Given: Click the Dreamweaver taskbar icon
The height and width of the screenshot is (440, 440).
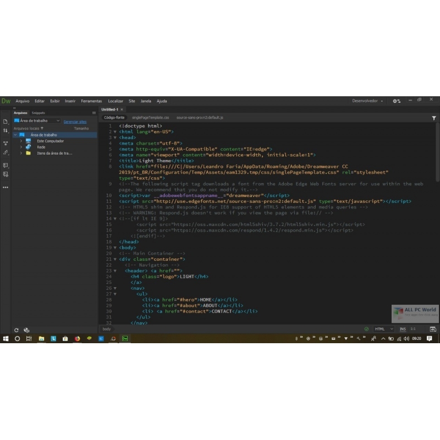Looking at the screenshot, I should 125,338.
